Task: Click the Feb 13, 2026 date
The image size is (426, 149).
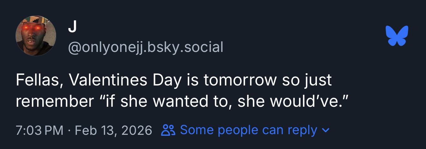Action: (113, 130)
